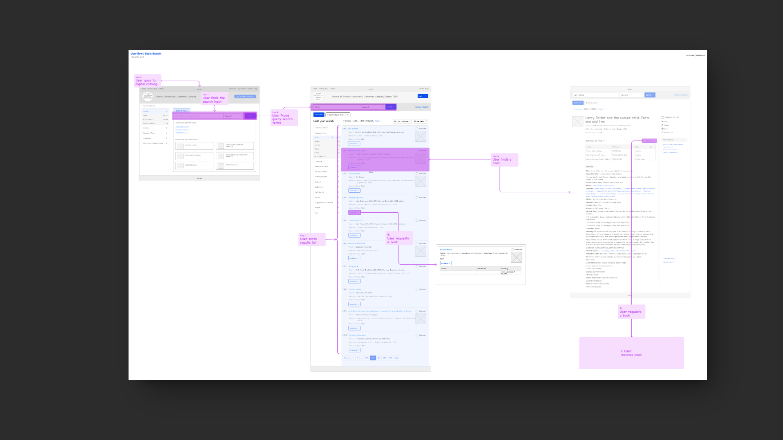This screenshot has width=783, height=440.
Task: Click the Print icon on detail page
Action: (662, 129)
